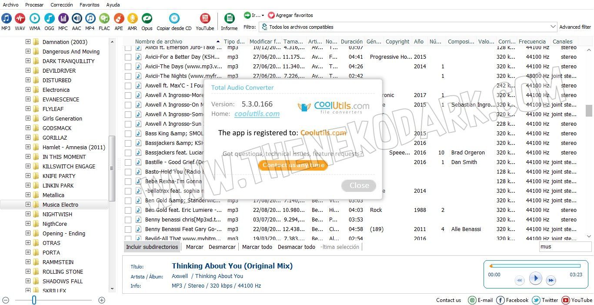Zoom out with minus icon
The image size is (594, 305).
(6, 300)
